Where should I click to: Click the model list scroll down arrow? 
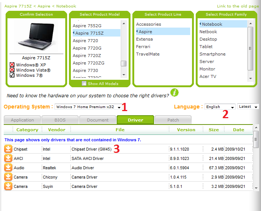click(124, 75)
